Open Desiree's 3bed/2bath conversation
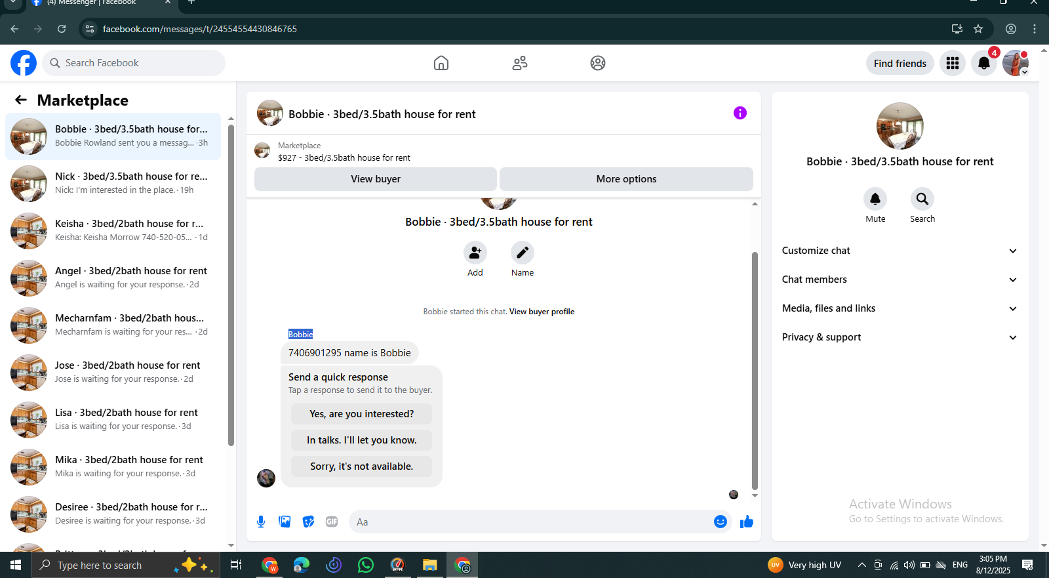This screenshot has height=578, width=1049. tap(113, 514)
